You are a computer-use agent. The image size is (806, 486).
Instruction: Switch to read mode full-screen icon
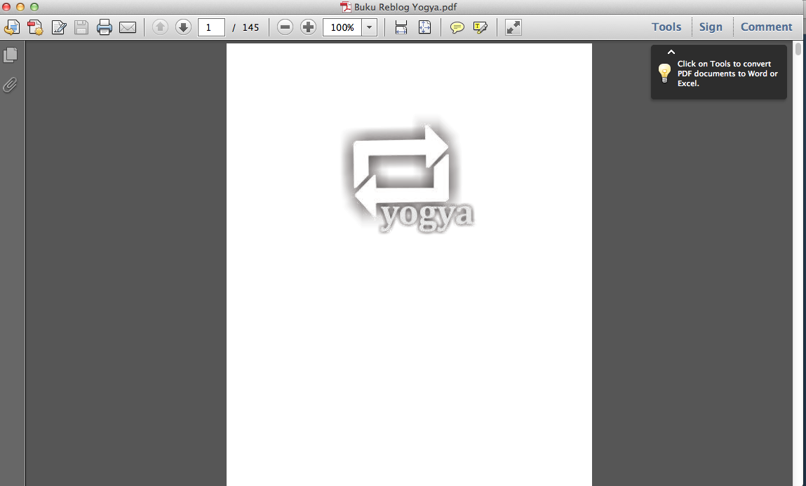click(x=513, y=27)
